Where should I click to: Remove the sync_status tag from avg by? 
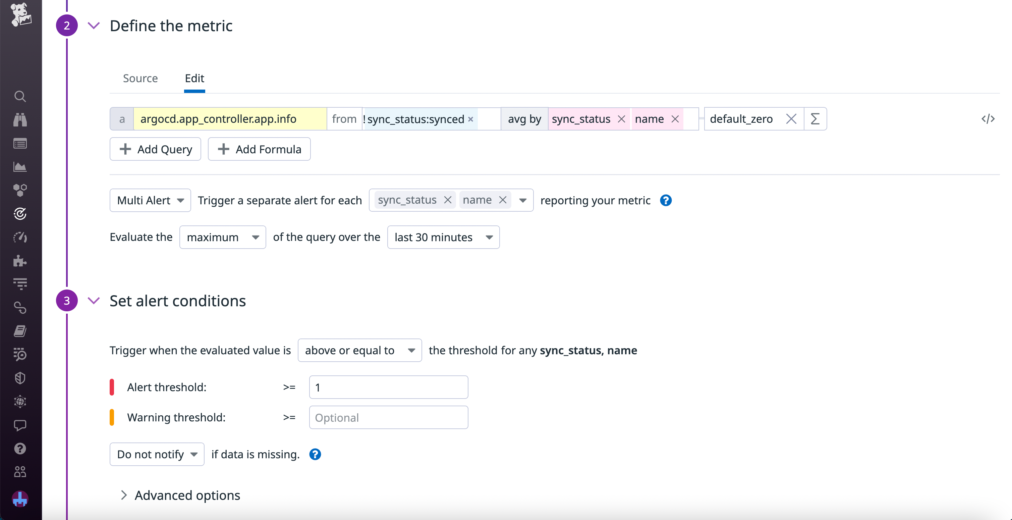pyautogui.click(x=621, y=119)
